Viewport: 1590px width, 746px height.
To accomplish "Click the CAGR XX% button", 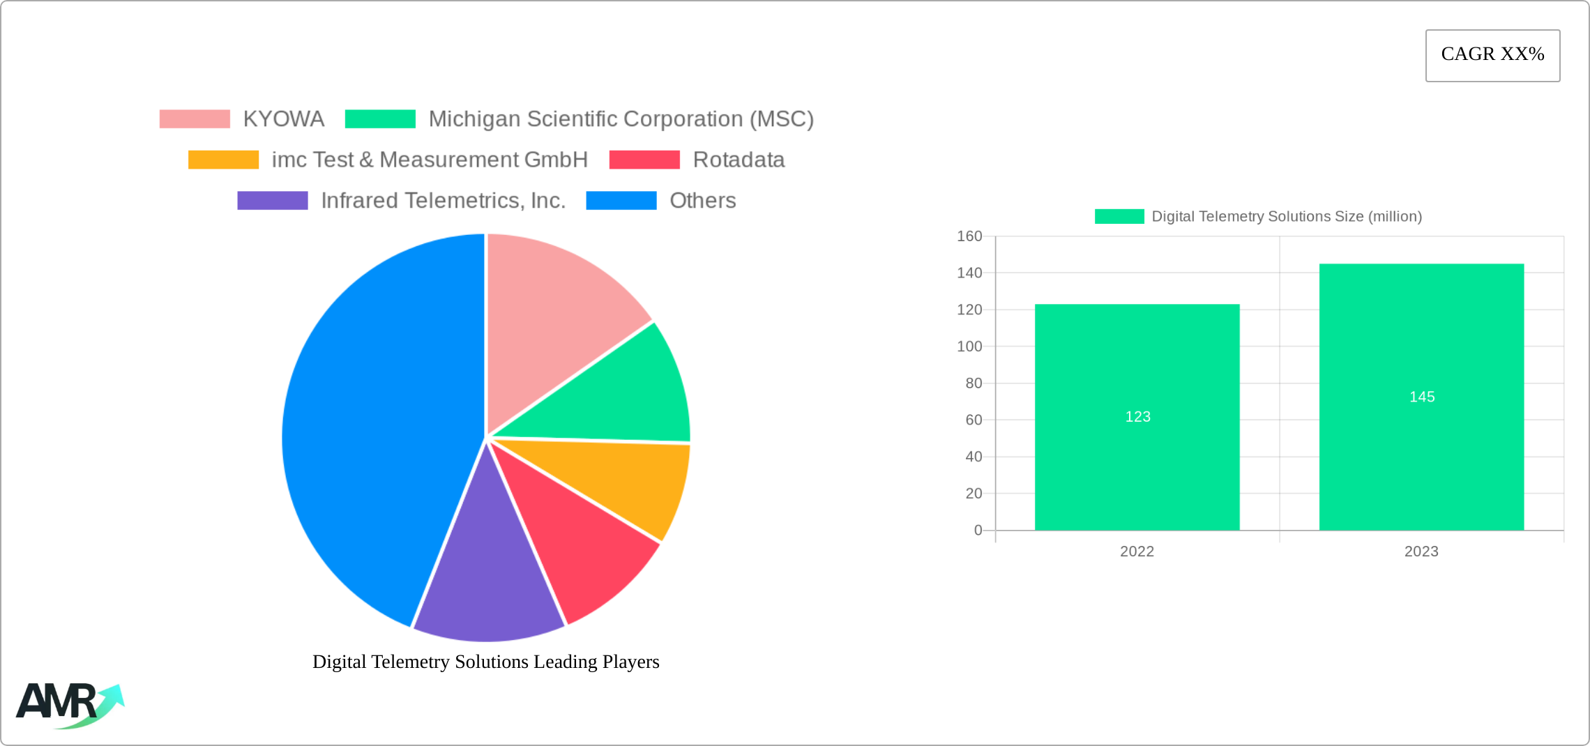I will [1492, 54].
